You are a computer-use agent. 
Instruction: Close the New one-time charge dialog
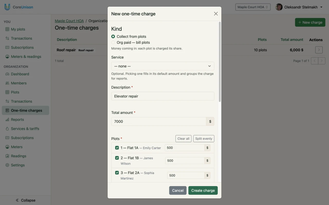(216, 14)
